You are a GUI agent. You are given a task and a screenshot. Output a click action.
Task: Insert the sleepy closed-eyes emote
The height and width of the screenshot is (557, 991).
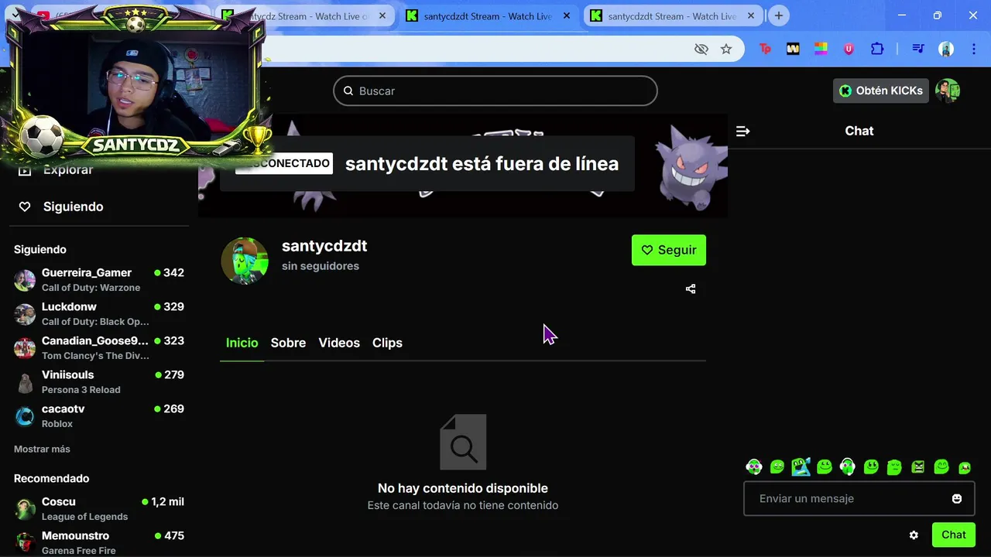pyautogui.click(x=894, y=466)
